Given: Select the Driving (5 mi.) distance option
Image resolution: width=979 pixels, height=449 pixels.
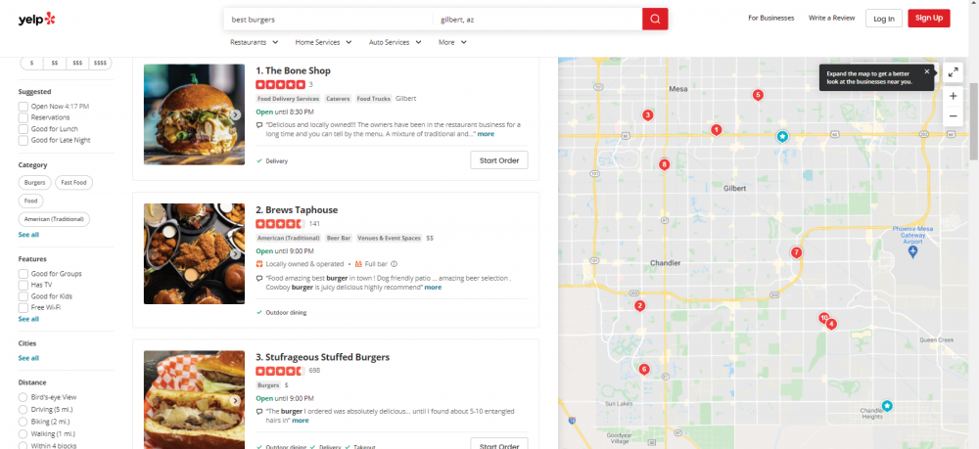Looking at the screenshot, I should (23, 409).
